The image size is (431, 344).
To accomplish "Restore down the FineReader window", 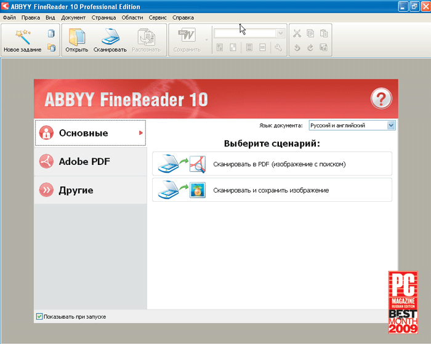I will [x=414, y=6].
